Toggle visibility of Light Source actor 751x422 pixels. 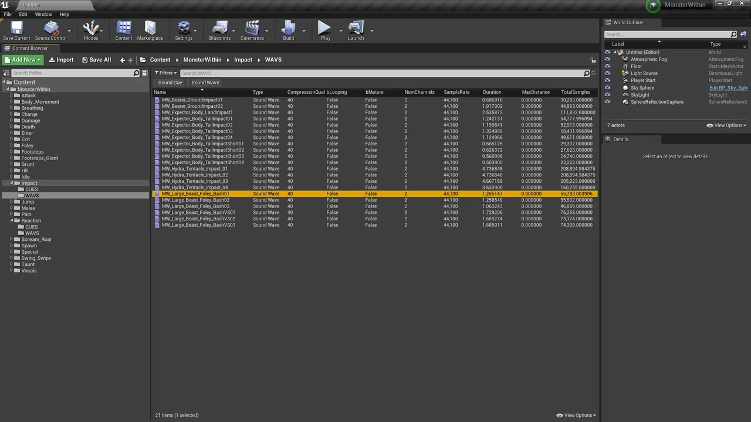pyautogui.click(x=607, y=73)
